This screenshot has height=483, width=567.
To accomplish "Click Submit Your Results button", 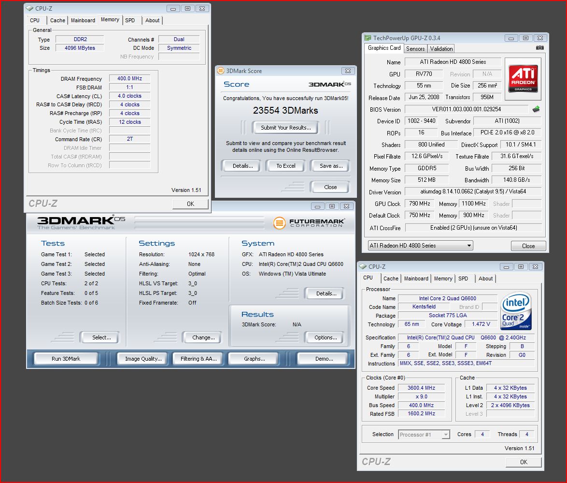I will (285, 128).
